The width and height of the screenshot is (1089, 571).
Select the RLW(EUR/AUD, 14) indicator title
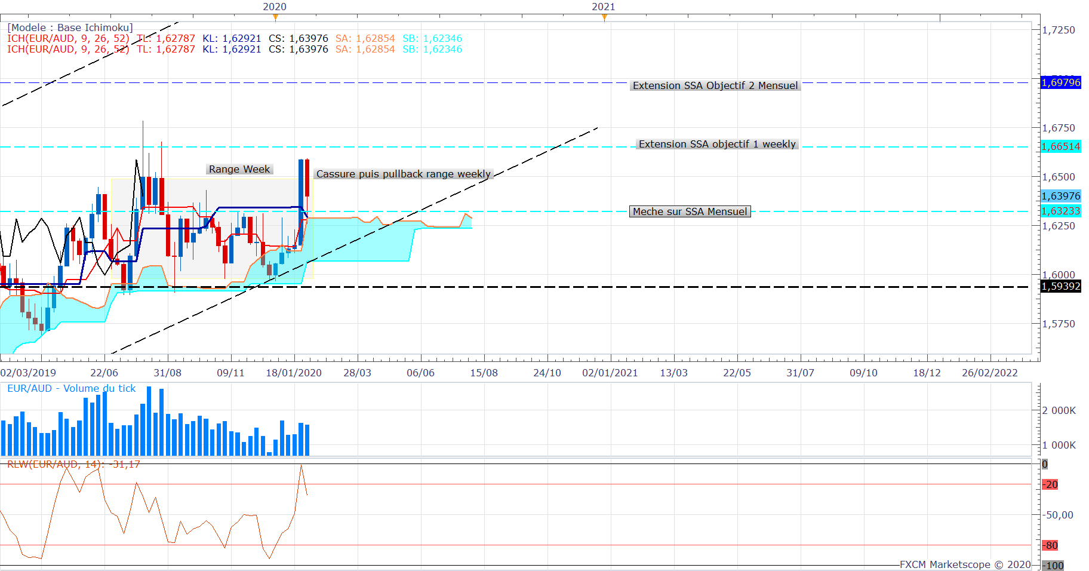pos(74,464)
